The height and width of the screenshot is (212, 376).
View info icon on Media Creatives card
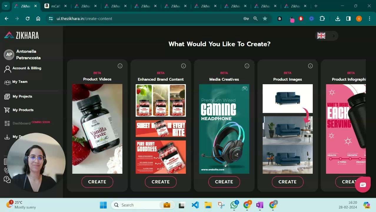[247, 66]
